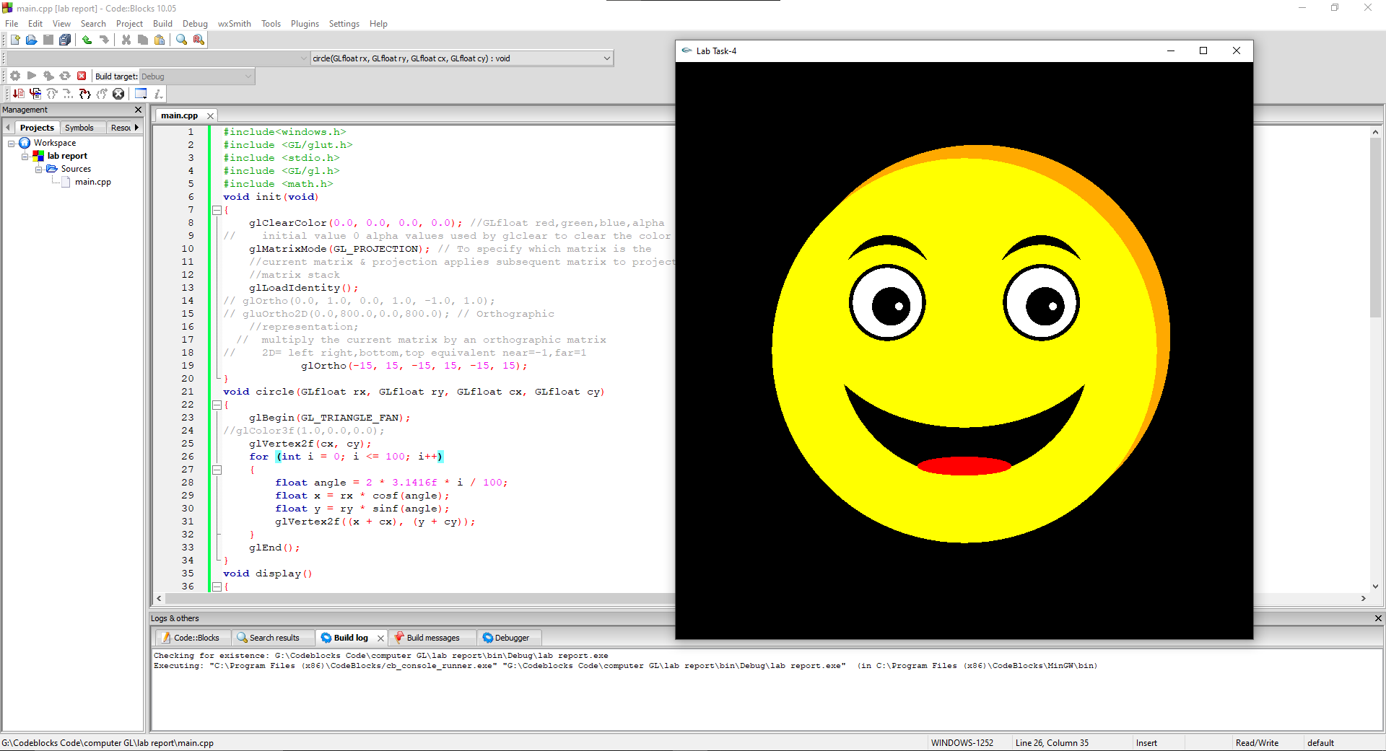Undo the last edit
This screenshot has width=1386, height=751.
tap(87, 40)
